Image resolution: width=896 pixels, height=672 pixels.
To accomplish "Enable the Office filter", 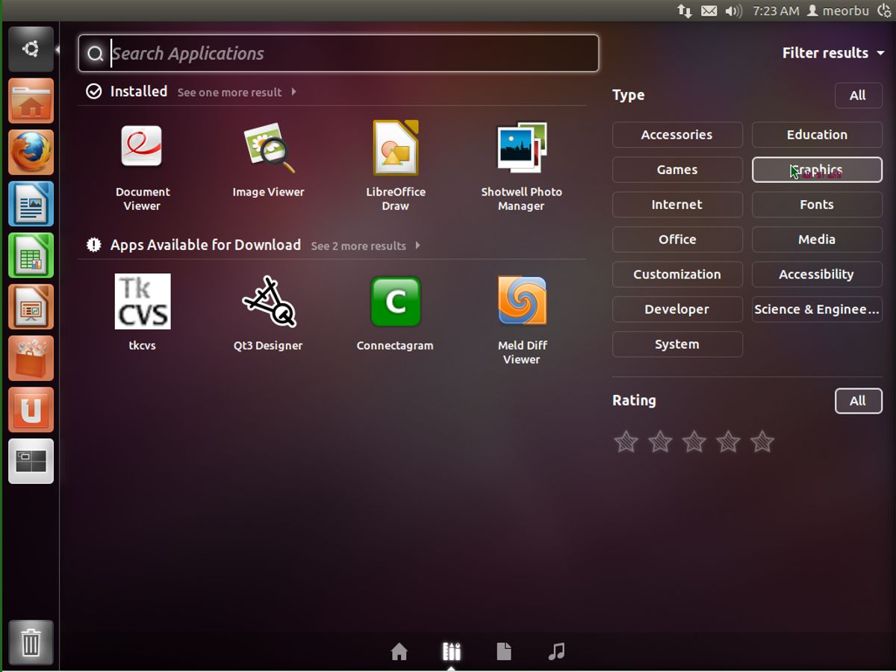I will pos(676,239).
